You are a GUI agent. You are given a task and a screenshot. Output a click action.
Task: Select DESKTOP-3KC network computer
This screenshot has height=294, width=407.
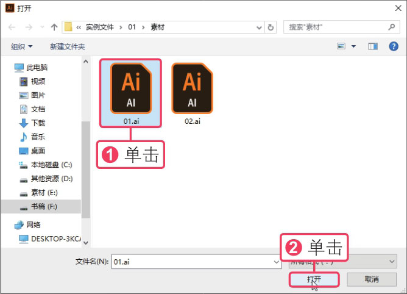[x=56, y=238]
